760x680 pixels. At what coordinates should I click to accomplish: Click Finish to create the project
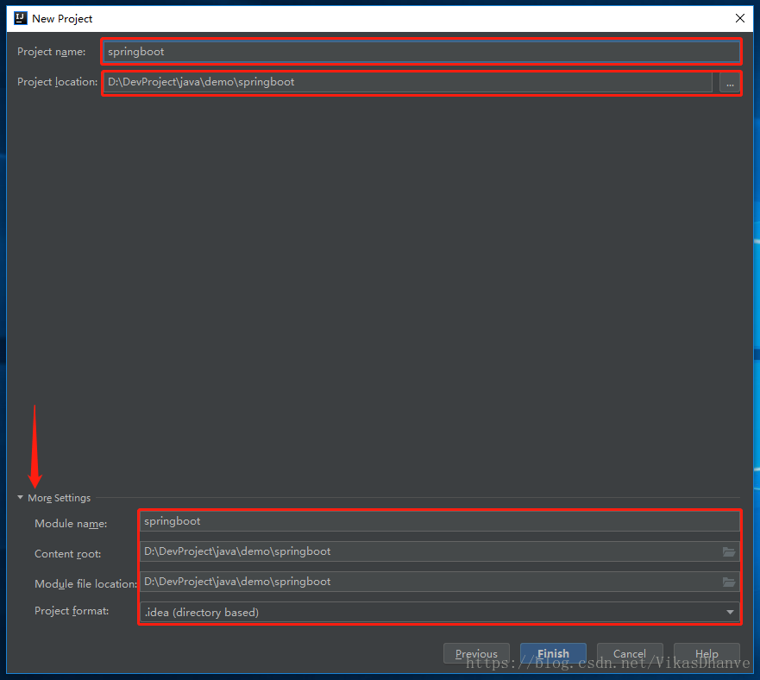(553, 653)
